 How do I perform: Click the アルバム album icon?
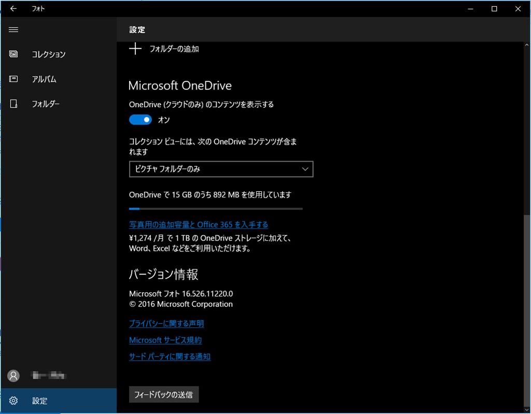click(13, 79)
